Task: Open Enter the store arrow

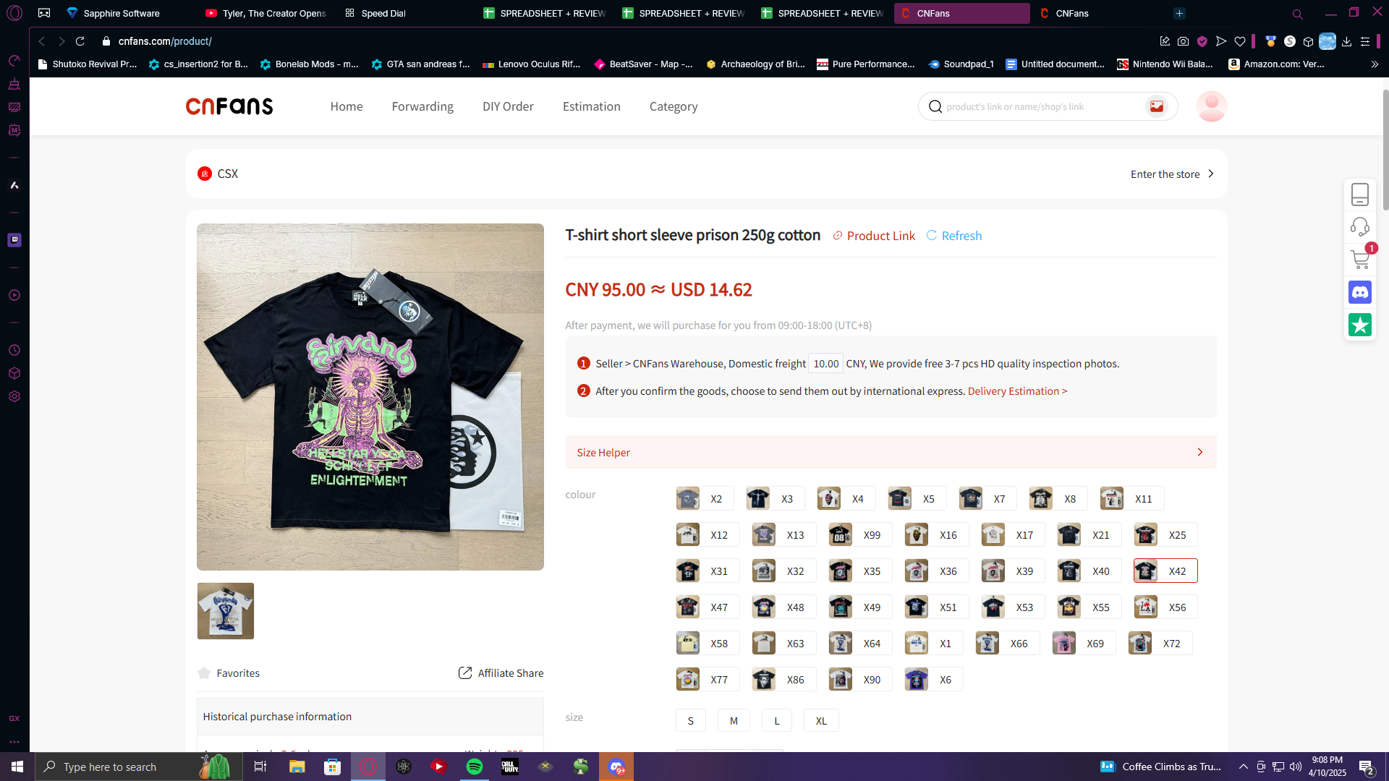Action: (1210, 174)
